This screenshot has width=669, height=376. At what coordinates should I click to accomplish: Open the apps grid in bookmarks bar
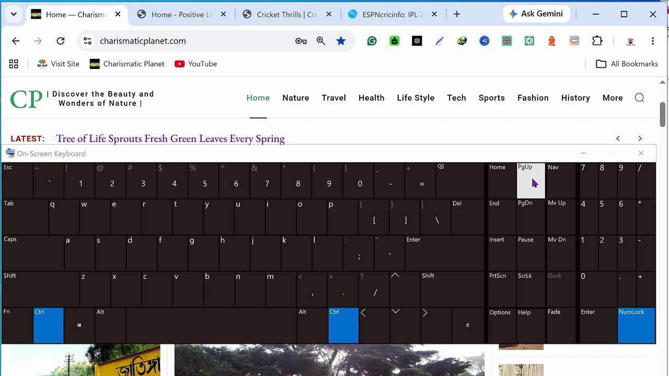[x=14, y=64]
